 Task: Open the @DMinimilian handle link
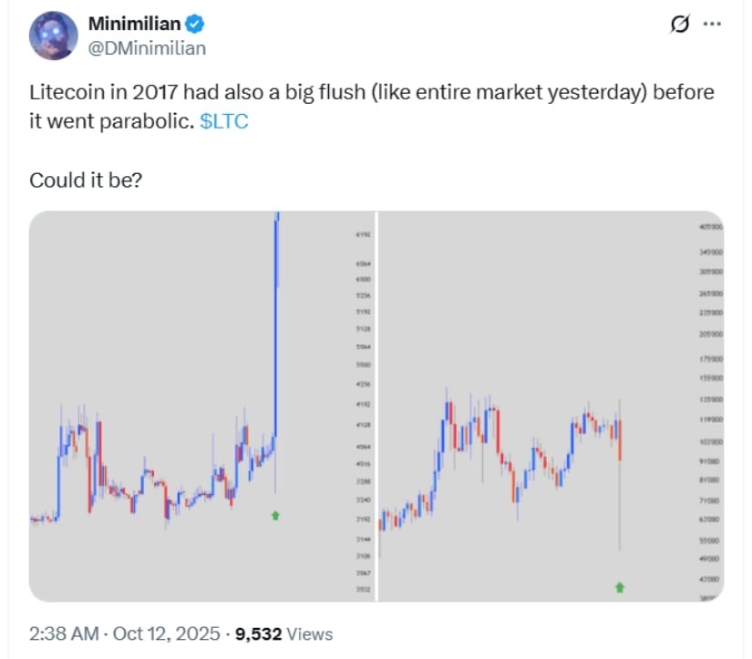146,47
